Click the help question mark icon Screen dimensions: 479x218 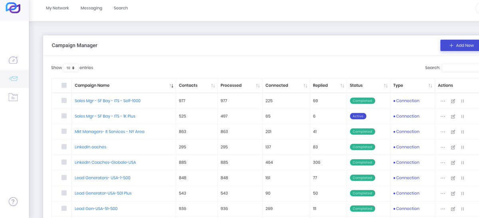click(13, 202)
